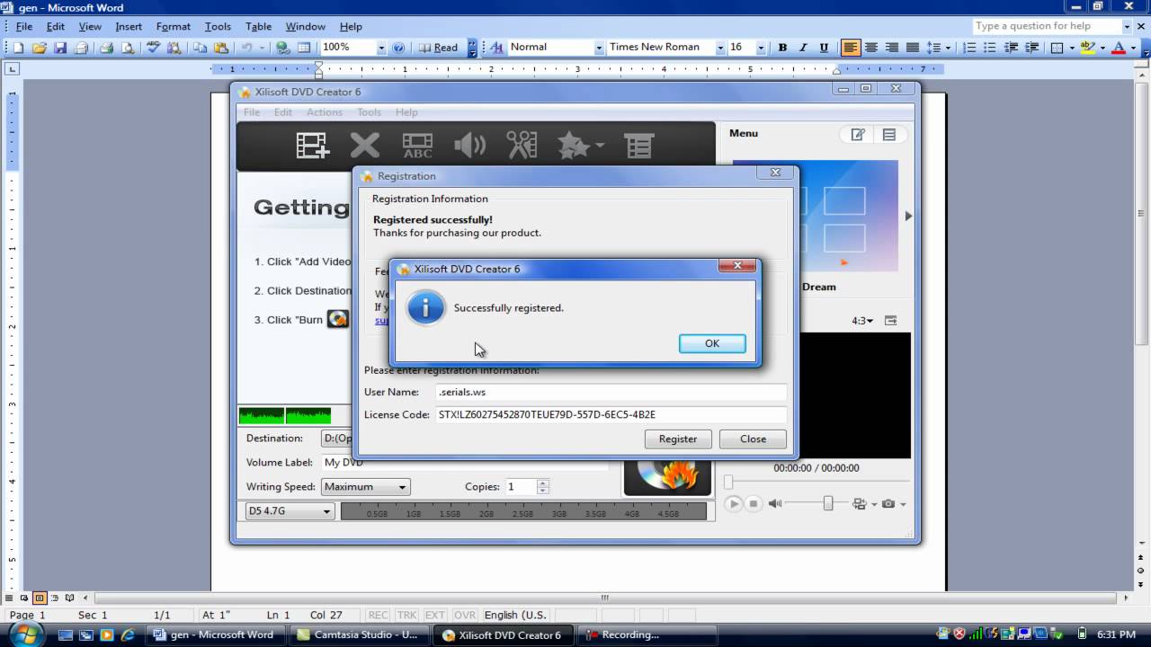Click the License Code input field
The height and width of the screenshot is (647, 1151).
click(x=611, y=415)
